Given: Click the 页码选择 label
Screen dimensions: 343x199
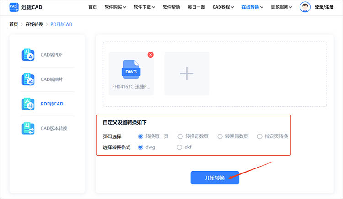Looking at the screenshot, I should (112, 136).
